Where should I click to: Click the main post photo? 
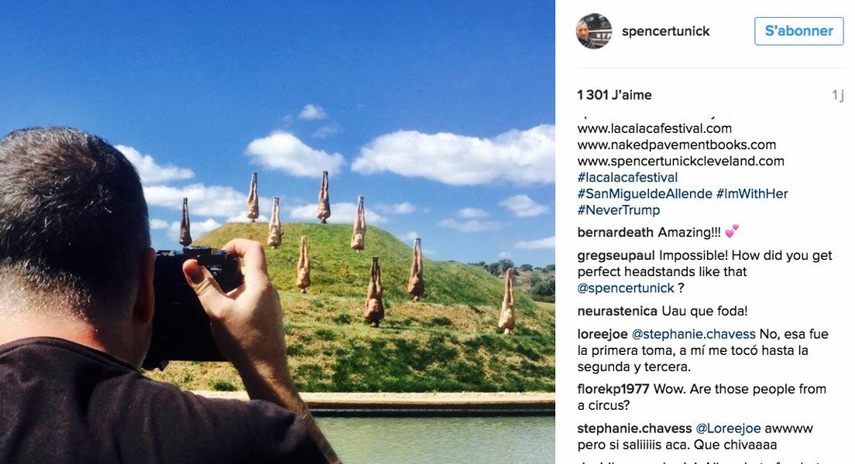click(277, 232)
